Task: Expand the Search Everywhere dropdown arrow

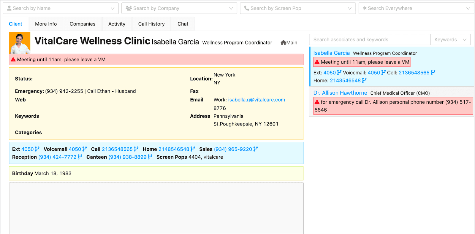Action: [x=468, y=8]
